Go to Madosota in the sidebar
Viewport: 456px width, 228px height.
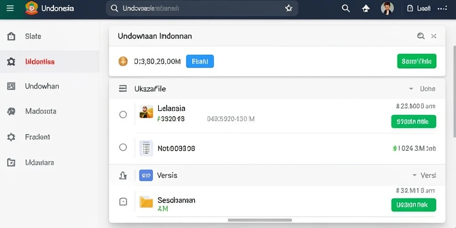coord(49,111)
